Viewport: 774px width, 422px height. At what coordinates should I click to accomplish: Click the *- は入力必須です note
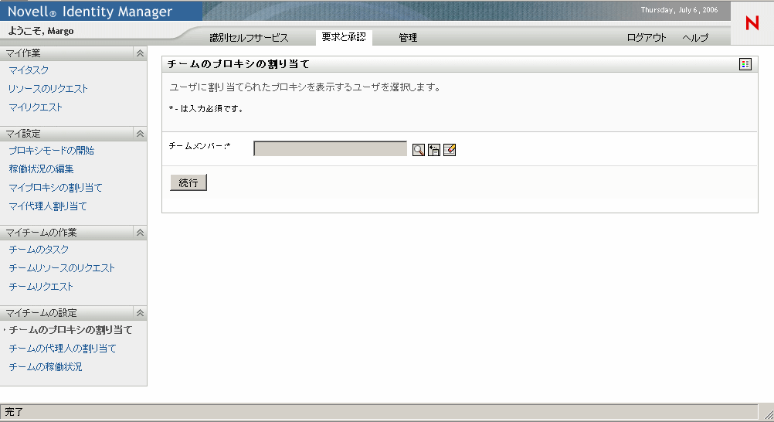(x=205, y=109)
